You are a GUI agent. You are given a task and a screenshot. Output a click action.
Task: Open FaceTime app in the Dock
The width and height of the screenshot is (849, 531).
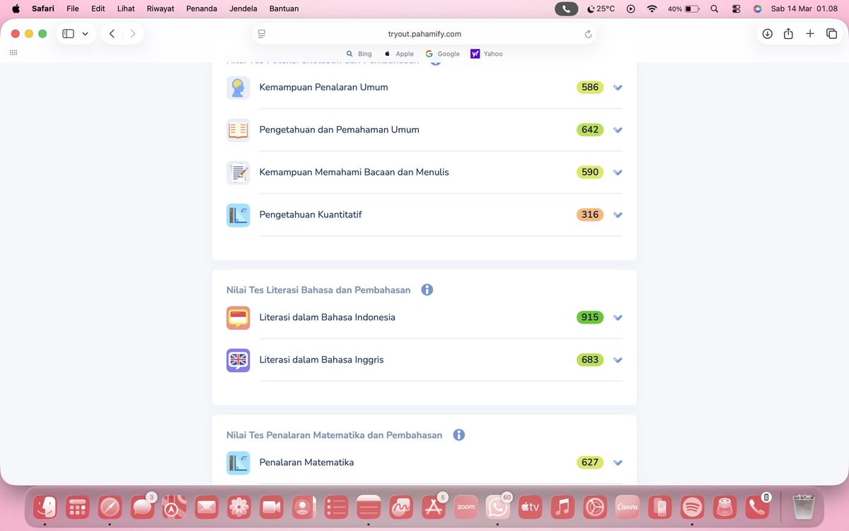click(x=271, y=507)
